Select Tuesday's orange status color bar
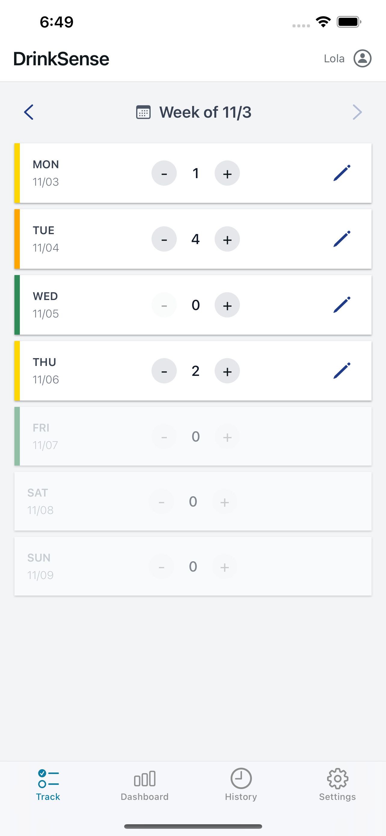Viewport: 386px width, 836px height. click(x=16, y=239)
